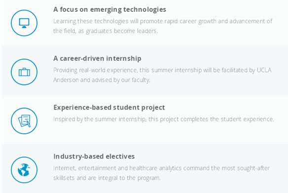Click the paragraph about rapid career growth
Viewport: 288px width, 193px height.
tap(163, 26)
